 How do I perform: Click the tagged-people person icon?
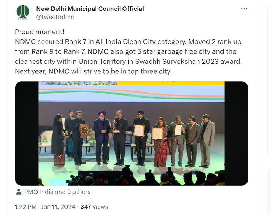pyautogui.click(x=18, y=192)
